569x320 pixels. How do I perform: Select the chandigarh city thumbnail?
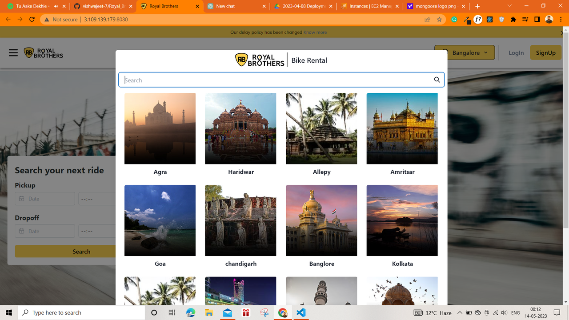pyautogui.click(x=240, y=220)
